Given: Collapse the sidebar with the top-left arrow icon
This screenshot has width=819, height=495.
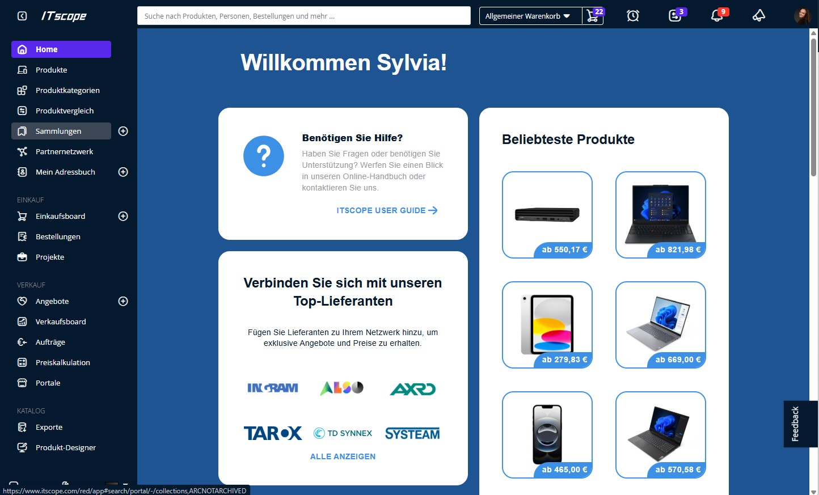Looking at the screenshot, I should (x=22, y=16).
